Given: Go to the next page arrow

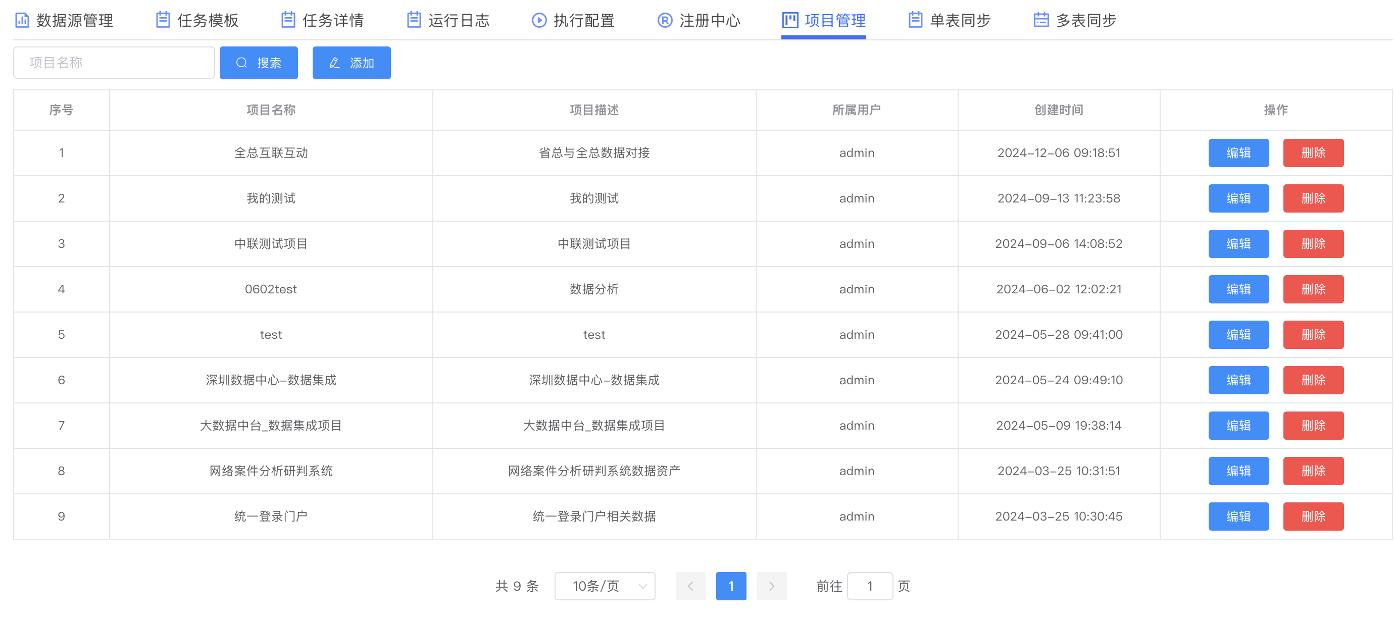Looking at the screenshot, I should [x=771, y=586].
